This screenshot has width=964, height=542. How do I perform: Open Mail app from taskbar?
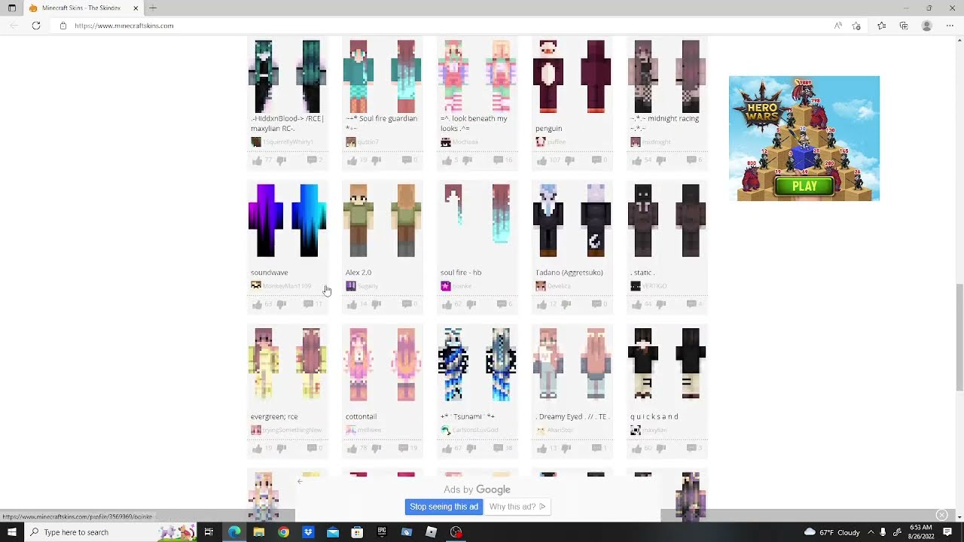(333, 532)
